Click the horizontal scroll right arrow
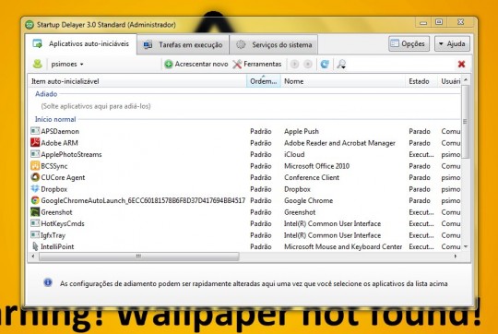The image size is (498, 334). point(456,256)
